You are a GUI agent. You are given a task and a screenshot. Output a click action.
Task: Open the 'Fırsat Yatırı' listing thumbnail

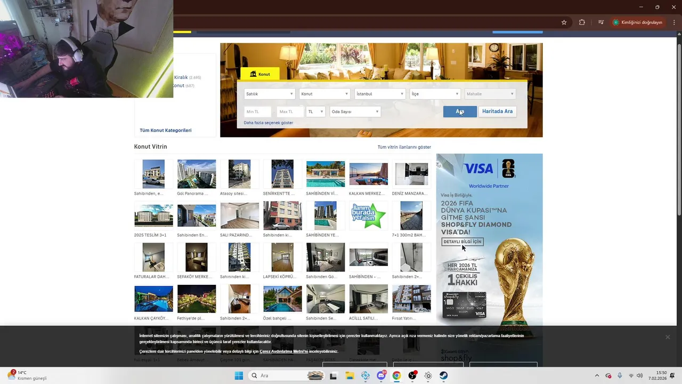tap(411, 299)
